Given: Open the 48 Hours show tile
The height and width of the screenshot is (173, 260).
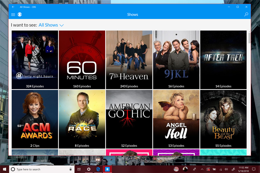Looking at the screenshot, I should (35, 60).
